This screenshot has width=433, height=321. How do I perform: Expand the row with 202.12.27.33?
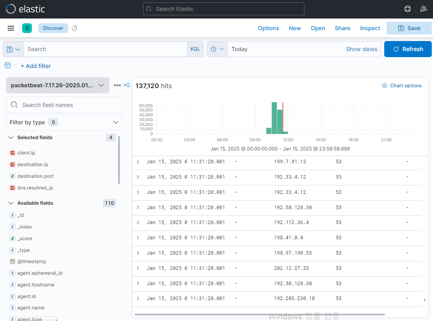point(138,268)
